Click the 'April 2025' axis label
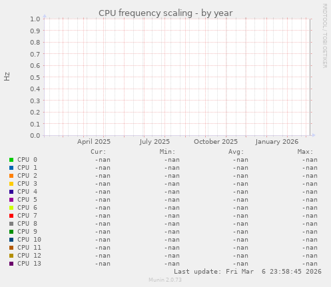Image resolution: width=331 pixels, height=287 pixels. tap(94, 142)
